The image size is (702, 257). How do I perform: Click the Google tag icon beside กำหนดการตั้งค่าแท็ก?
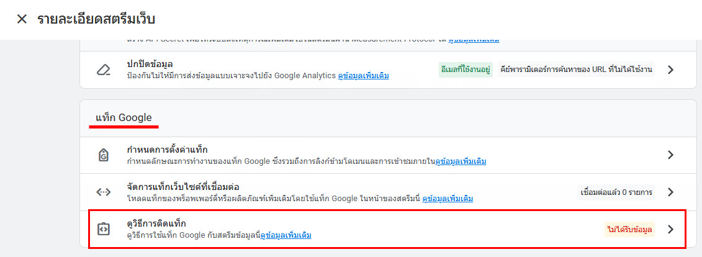[104, 155]
